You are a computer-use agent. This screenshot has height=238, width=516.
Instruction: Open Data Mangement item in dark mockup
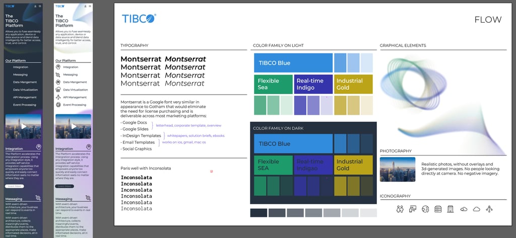[x=25, y=82]
